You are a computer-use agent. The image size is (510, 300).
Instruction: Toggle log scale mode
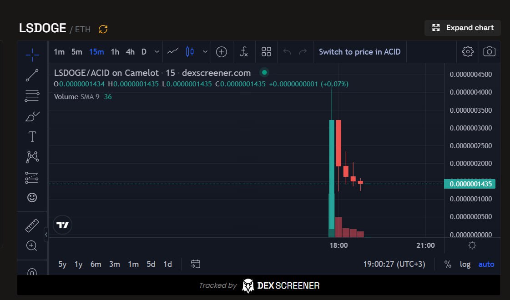click(x=465, y=264)
